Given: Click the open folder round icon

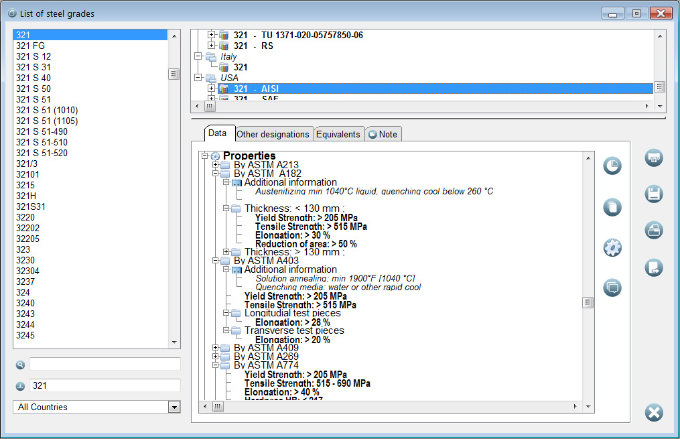Looking at the screenshot, I should click(x=654, y=231).
